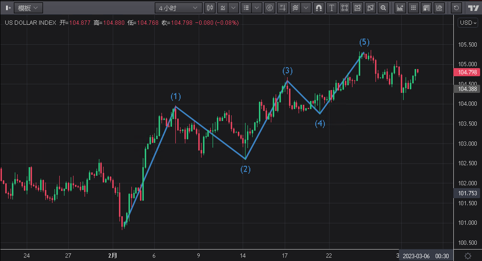Click the area chart analysis icon
Screen dimensions: 482x261
tap(439, 8)
